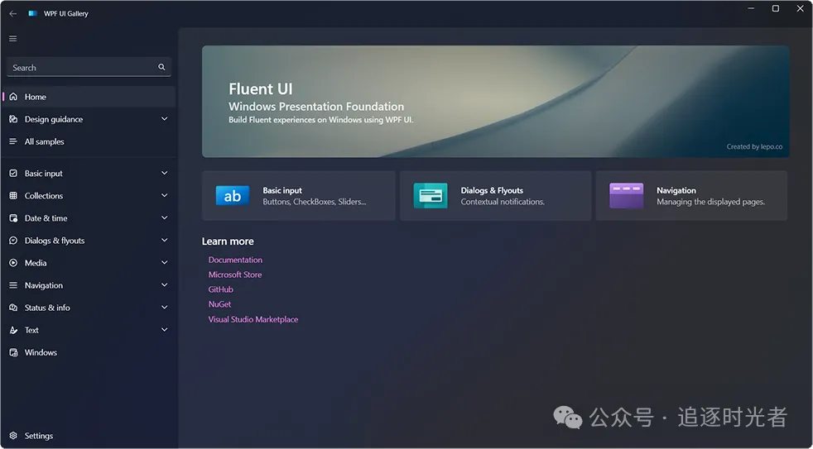Click the Media play-circle icon

click(13, 263)
